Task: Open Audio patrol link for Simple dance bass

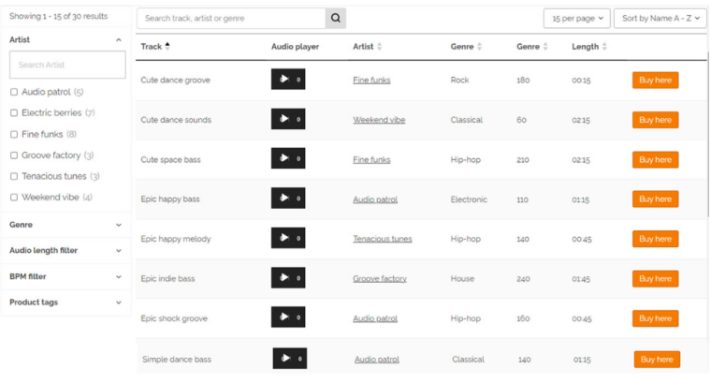Action: click(x=377, y=360)
